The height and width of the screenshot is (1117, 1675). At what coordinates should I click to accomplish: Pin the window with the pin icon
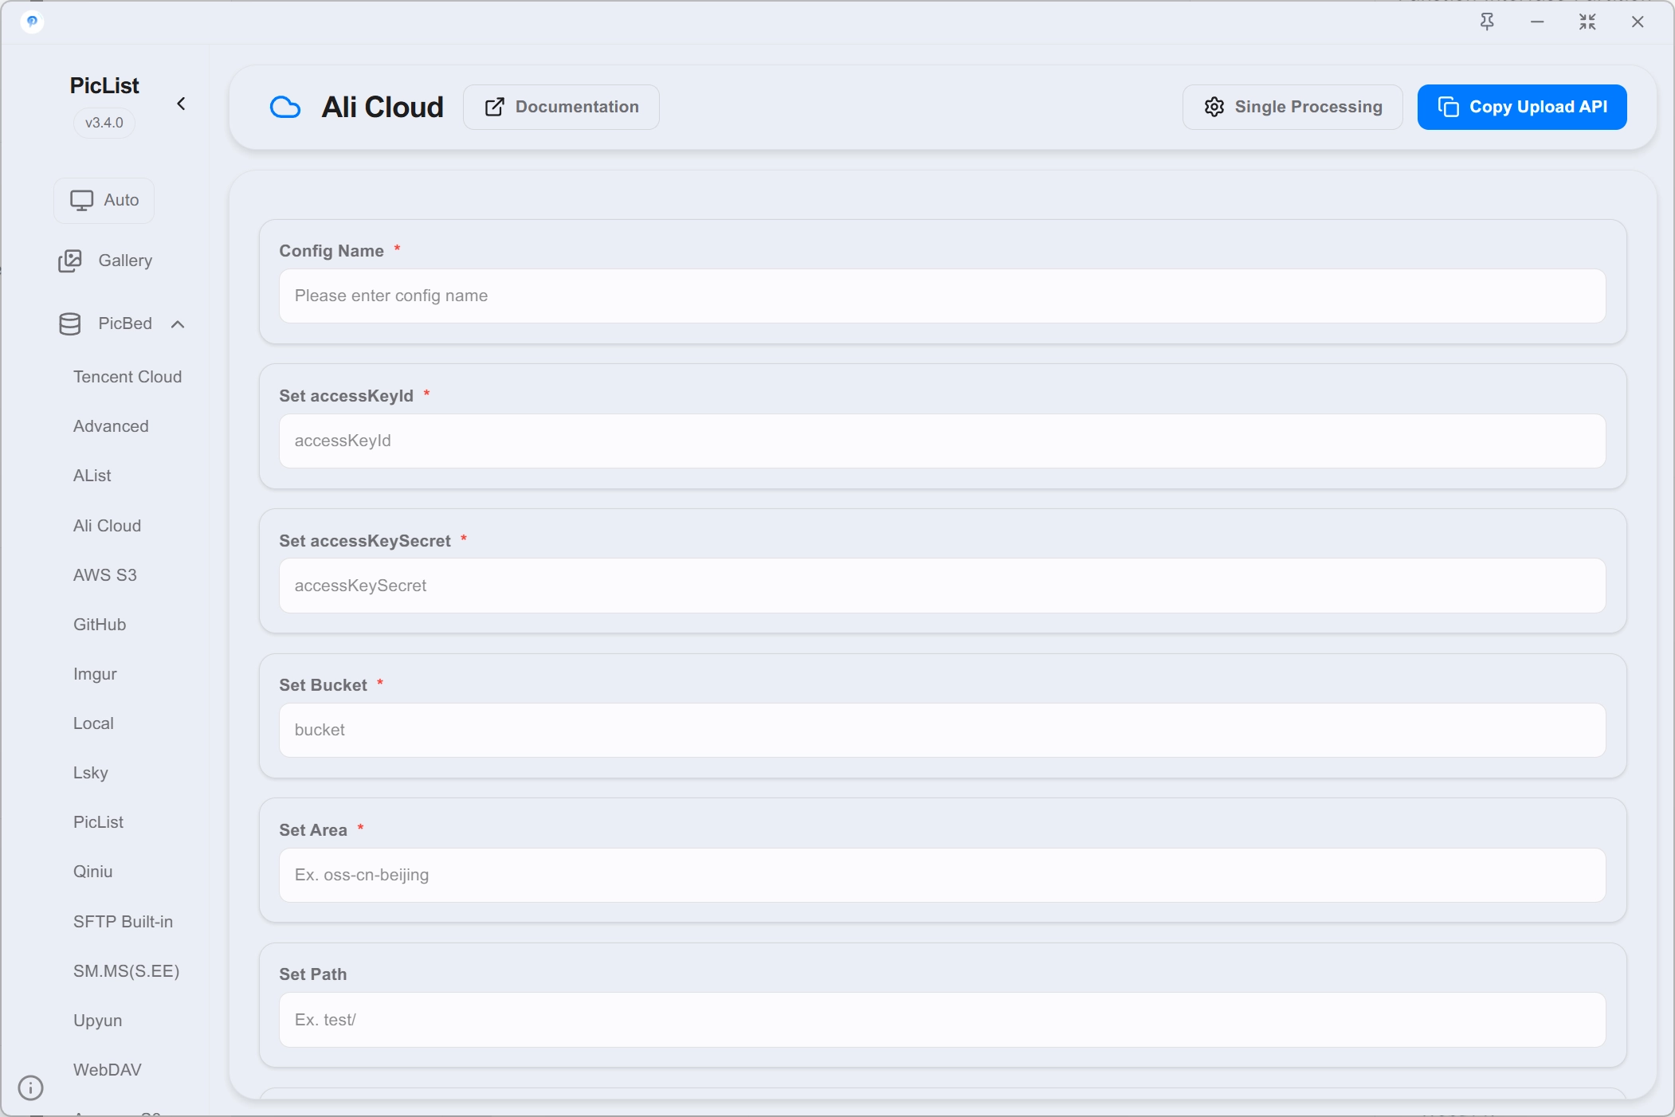coord(1487,22)
